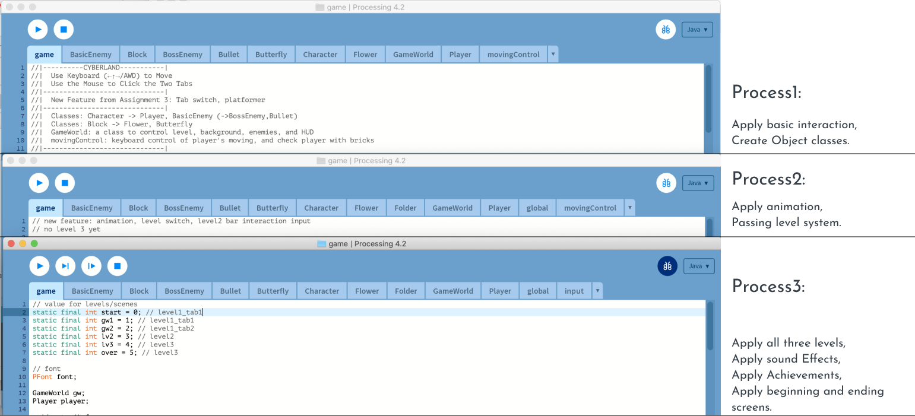Open BossEnemy tab in Process3 front window
Viewport: 915px width, 416px height.
point(184,291)
